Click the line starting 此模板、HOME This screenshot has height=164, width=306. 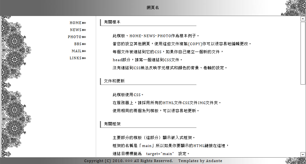click(156, 36)
